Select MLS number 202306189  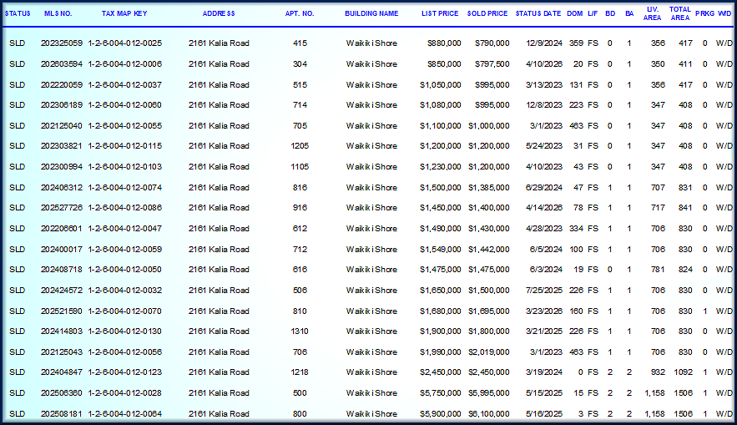coord(62,105)
